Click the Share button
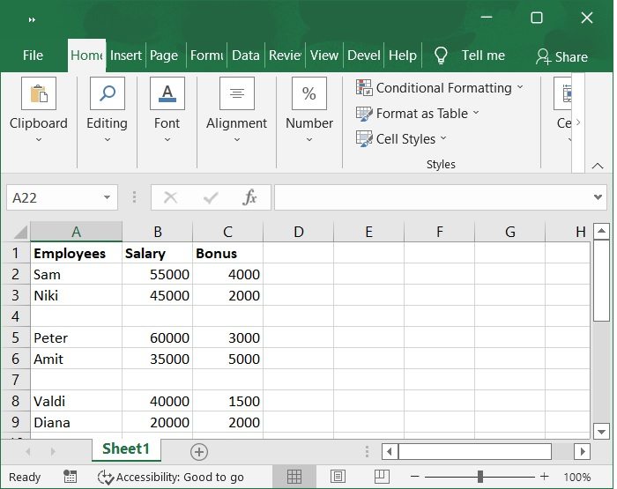This screenshot has height=489, width=617. click(x=561, y=56)
